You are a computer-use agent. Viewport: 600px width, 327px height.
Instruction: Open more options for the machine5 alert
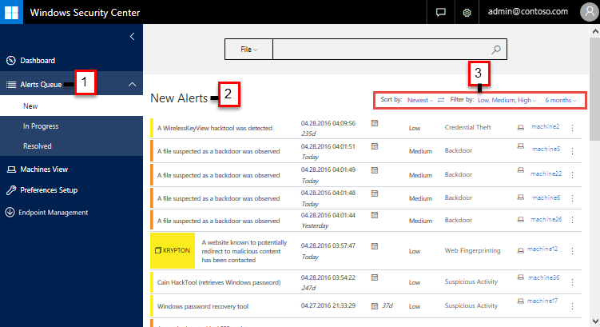click(x=572, y=150)
